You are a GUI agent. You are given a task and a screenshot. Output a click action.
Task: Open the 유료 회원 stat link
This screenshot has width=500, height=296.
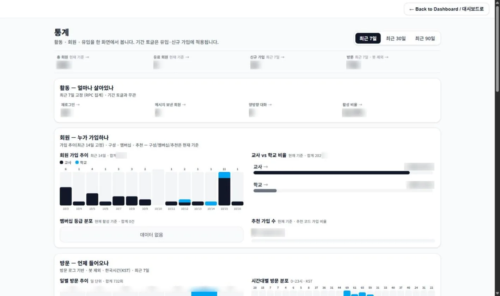coord(171,57)
